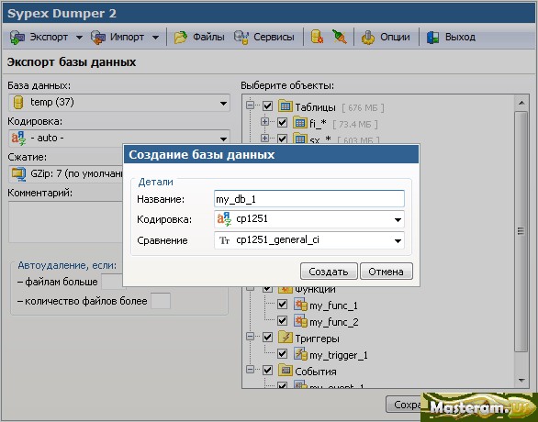Click the fi_* table folder icon
Image resolution: width=538 pixels, height=422 pixels.
click(300, 122)
